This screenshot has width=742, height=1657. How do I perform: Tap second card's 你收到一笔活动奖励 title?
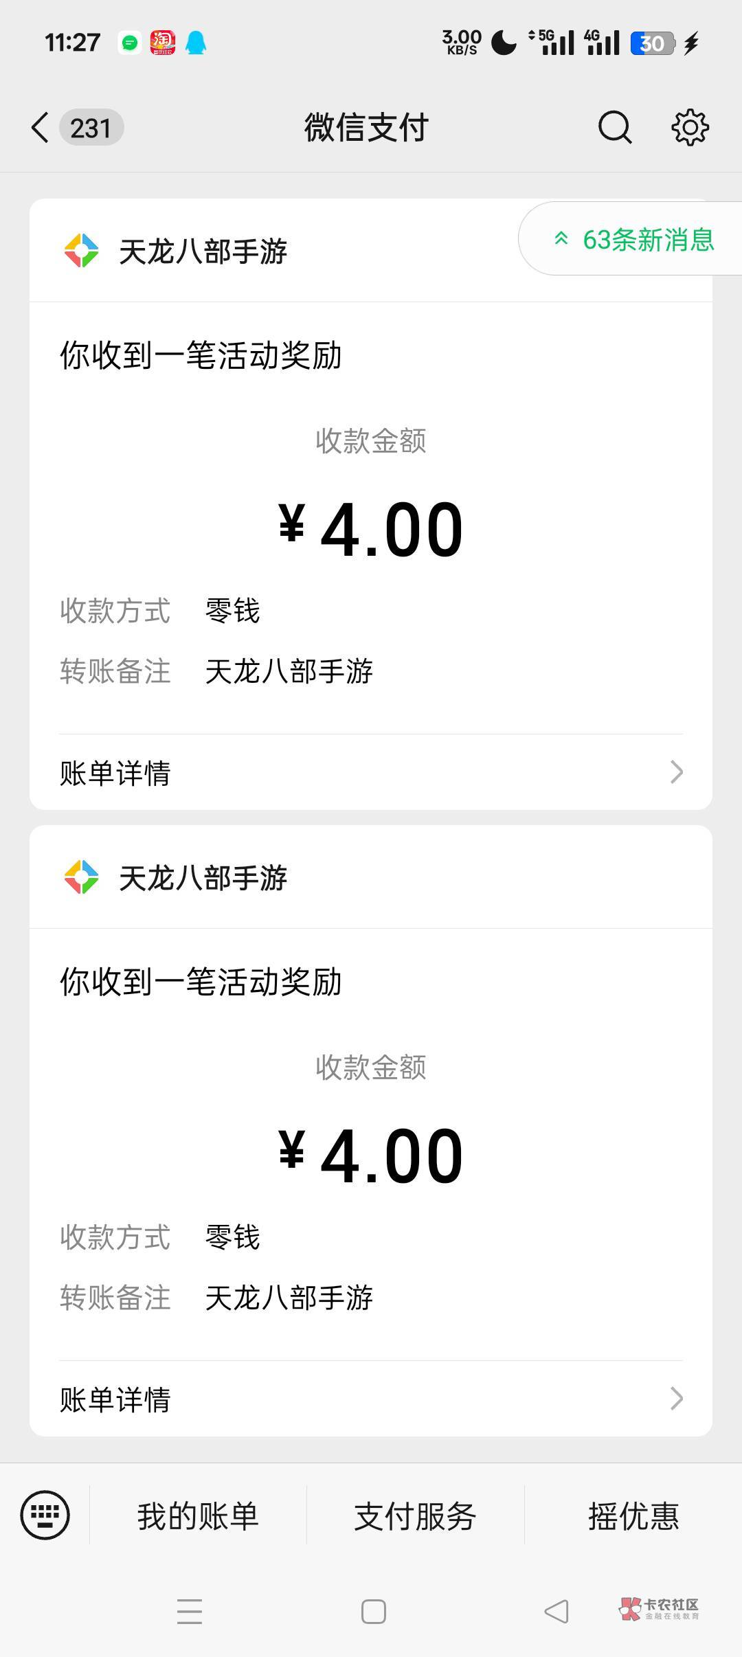click(201, 982)
